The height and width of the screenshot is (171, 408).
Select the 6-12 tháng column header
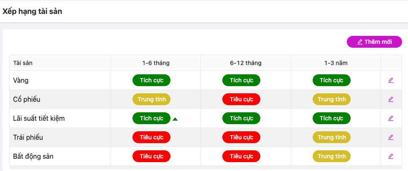click(x=246, y=63)
